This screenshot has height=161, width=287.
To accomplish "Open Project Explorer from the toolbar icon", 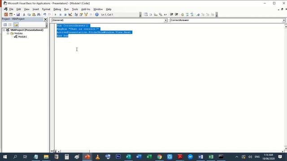I will (76, 14).
